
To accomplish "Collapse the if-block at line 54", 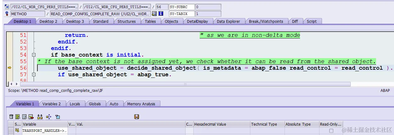I will [x=34, y=55].
